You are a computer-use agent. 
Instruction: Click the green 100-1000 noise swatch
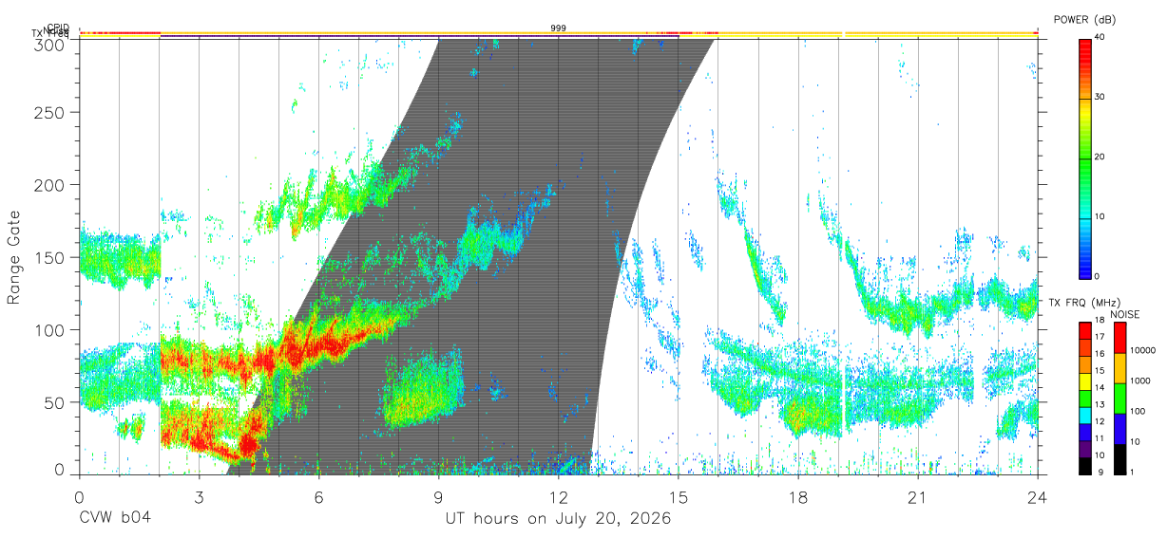1119,399
